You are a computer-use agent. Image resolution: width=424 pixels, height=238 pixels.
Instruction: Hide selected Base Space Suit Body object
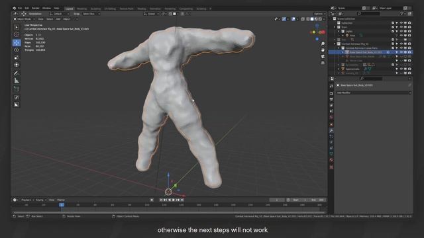coord(401,52)
